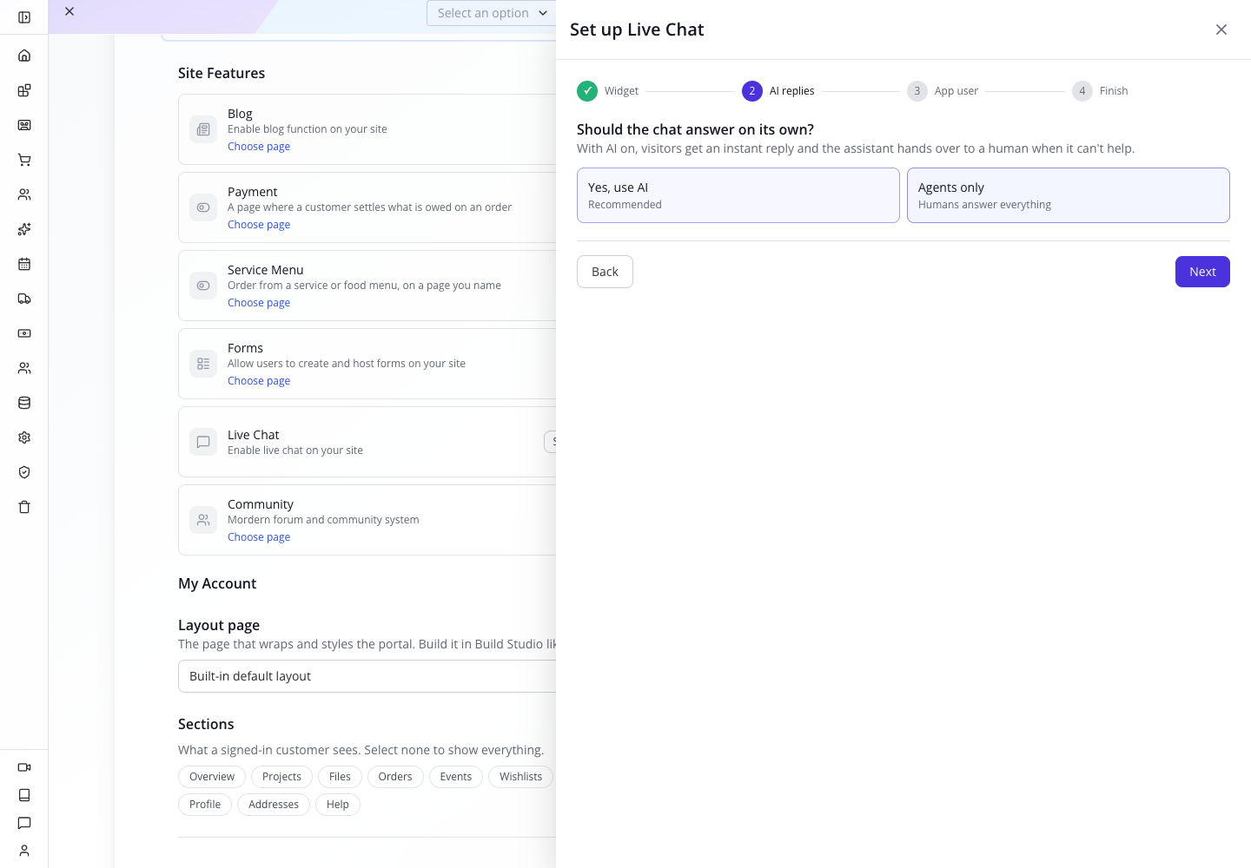
Task: Click the Community feature people icon
Action: pos(203,520)
